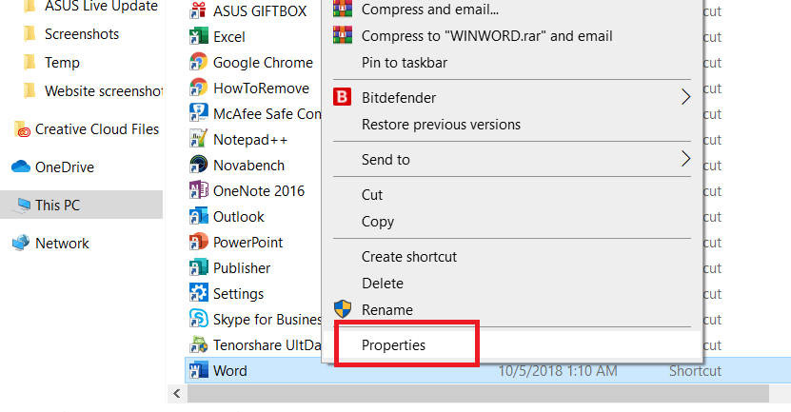Image resolution: width=791 pixels, height=412 pixels.
Task: Click the Google Chrome shortcut icon
Action: 198,62
